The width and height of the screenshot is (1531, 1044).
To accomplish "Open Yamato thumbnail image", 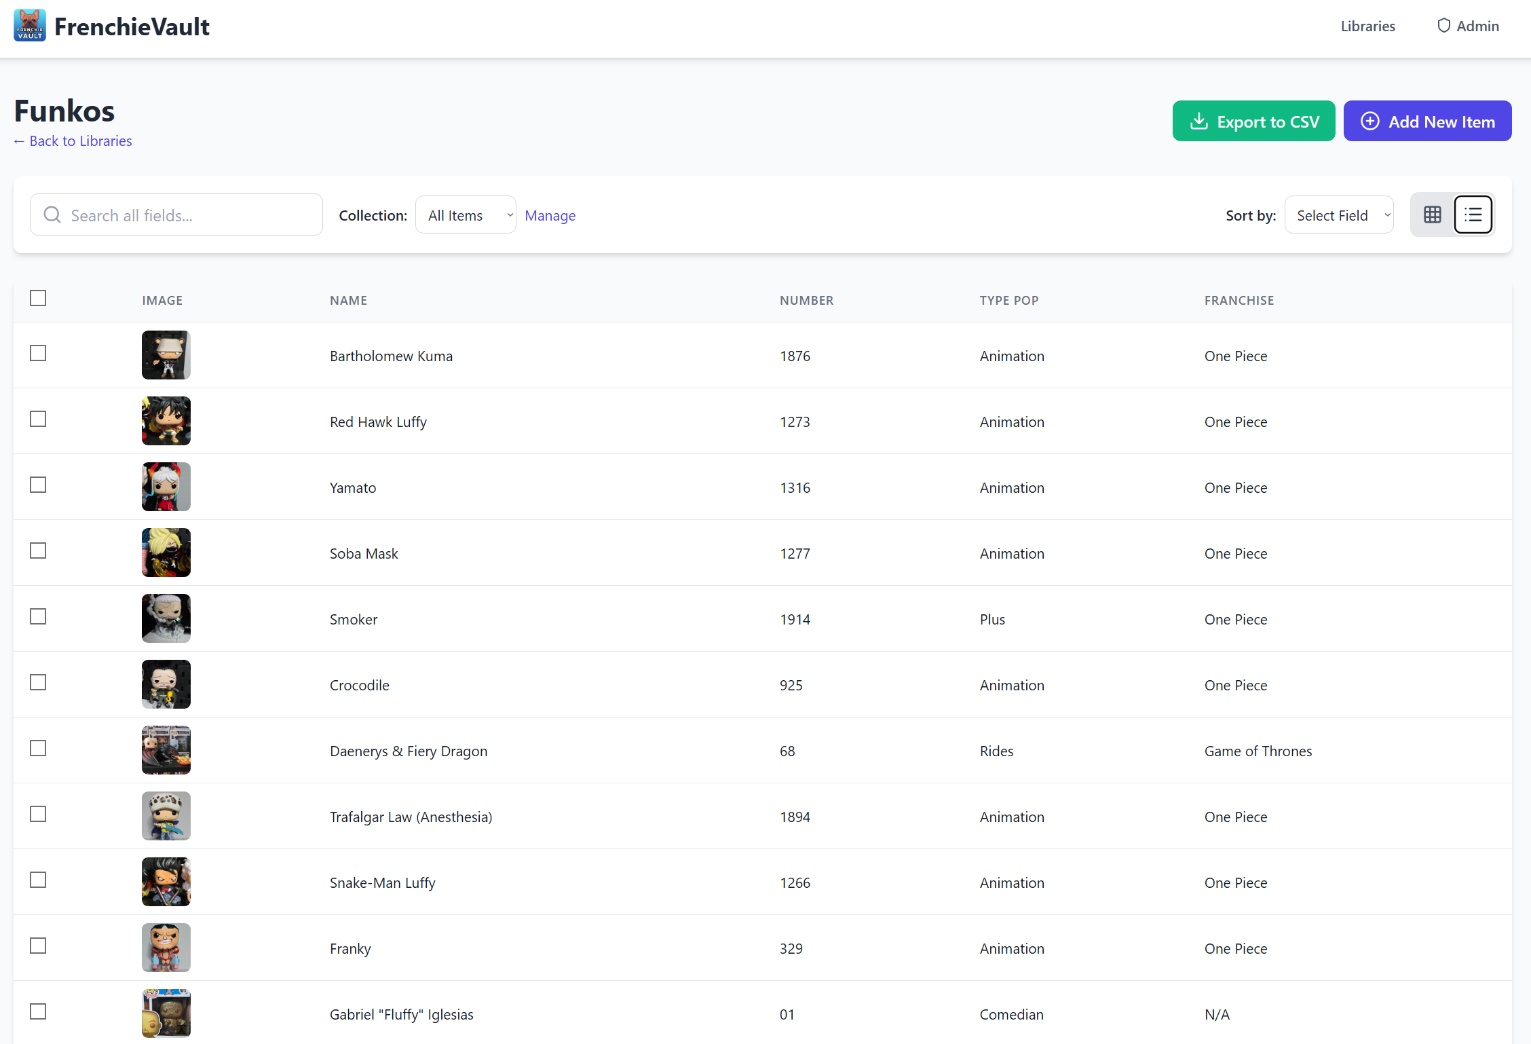I will coord(166,487).
